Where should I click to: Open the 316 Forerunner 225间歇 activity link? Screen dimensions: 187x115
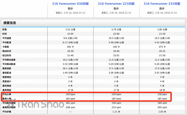[x=116, y=4]
